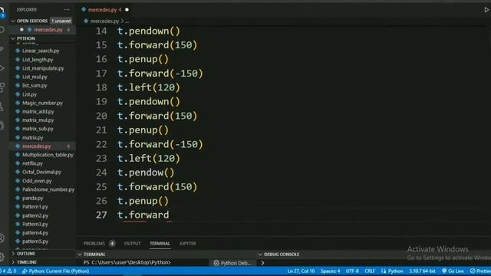This screenshot has height=276, width=491.
Task: Click the errors and warnings status indicator
Action: 8,271
